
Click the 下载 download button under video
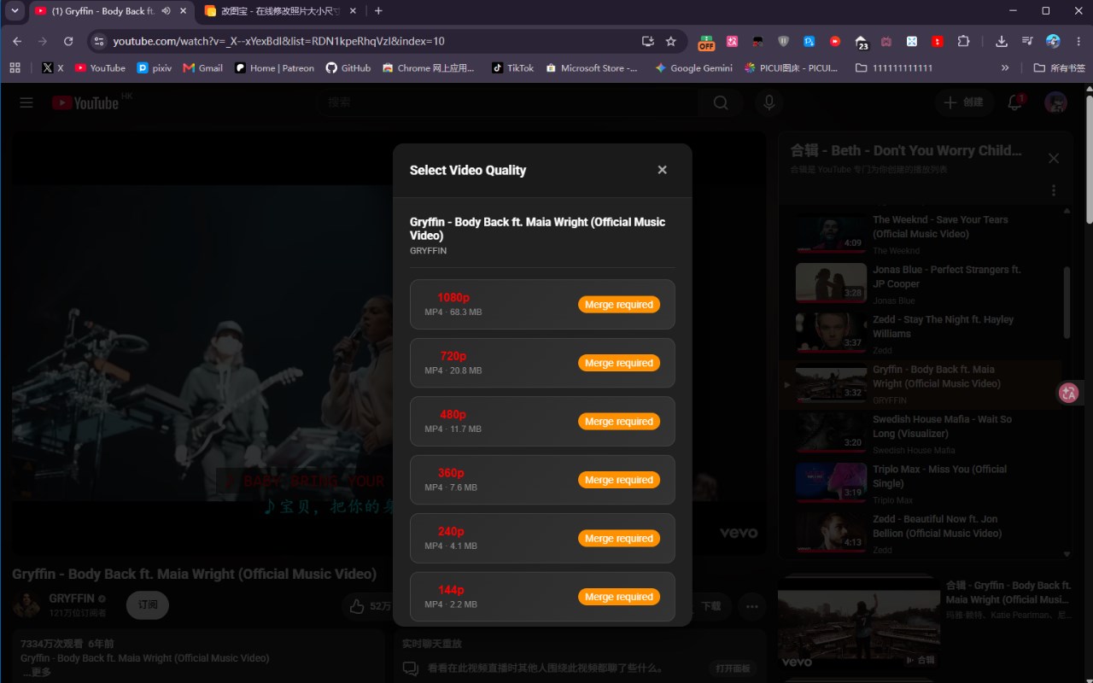[x=710, y=606]
